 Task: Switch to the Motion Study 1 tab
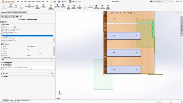25,100
